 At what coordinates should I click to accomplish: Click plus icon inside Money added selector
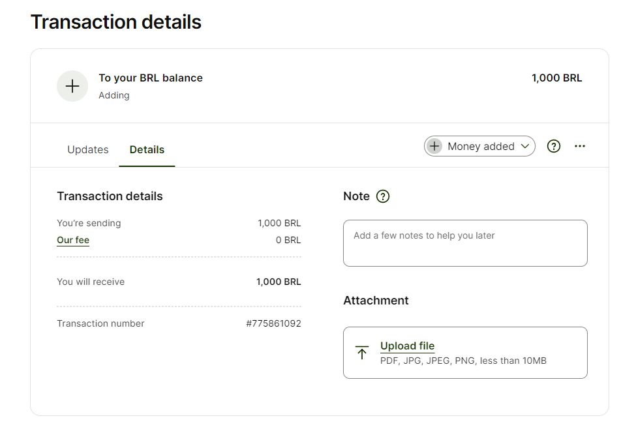(434, 146)
